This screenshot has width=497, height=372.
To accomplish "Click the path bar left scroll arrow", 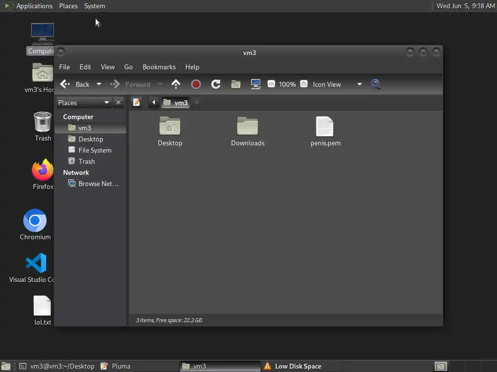I will pos(154,103).
